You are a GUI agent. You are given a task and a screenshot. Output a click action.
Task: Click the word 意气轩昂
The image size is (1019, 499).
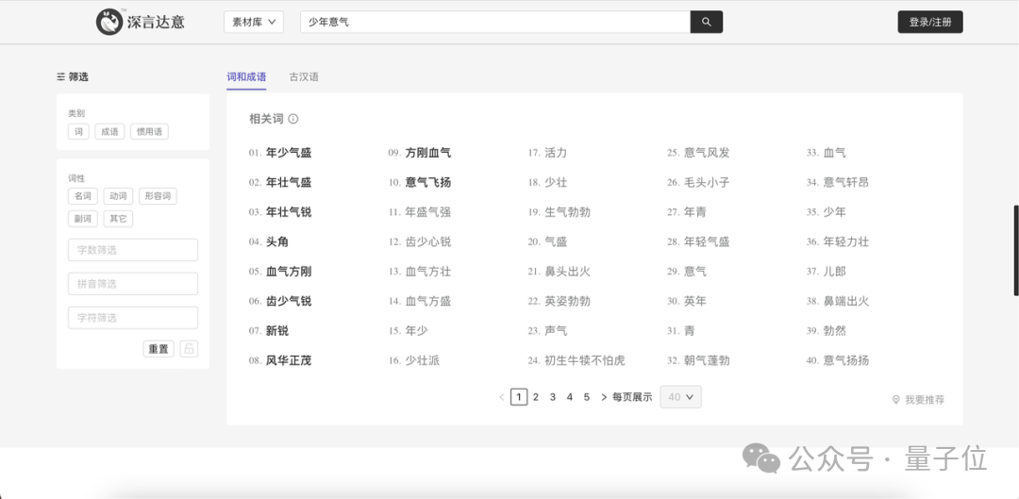coord(846,183)
